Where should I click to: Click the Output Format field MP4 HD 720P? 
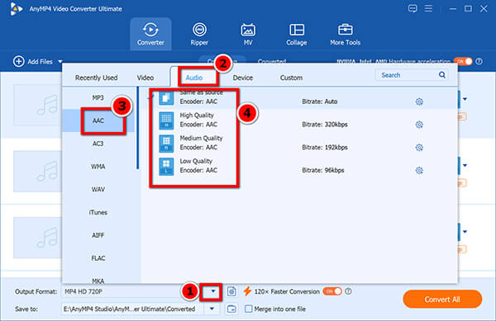[133, 291]
